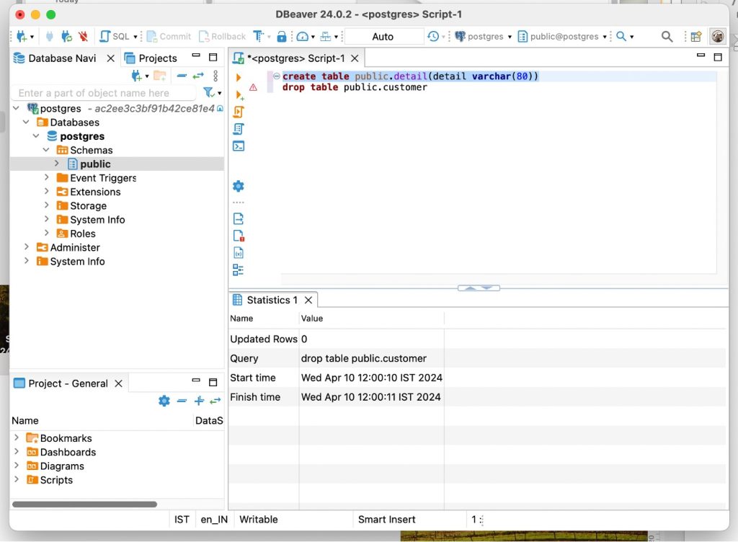Image resolution: width=738 pixels, height=542 pixels.
Task: Collapse the postgres connection node
Action: click(16, 108)
